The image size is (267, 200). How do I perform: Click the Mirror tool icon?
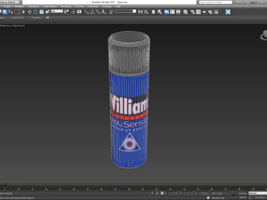pos(140,12)
